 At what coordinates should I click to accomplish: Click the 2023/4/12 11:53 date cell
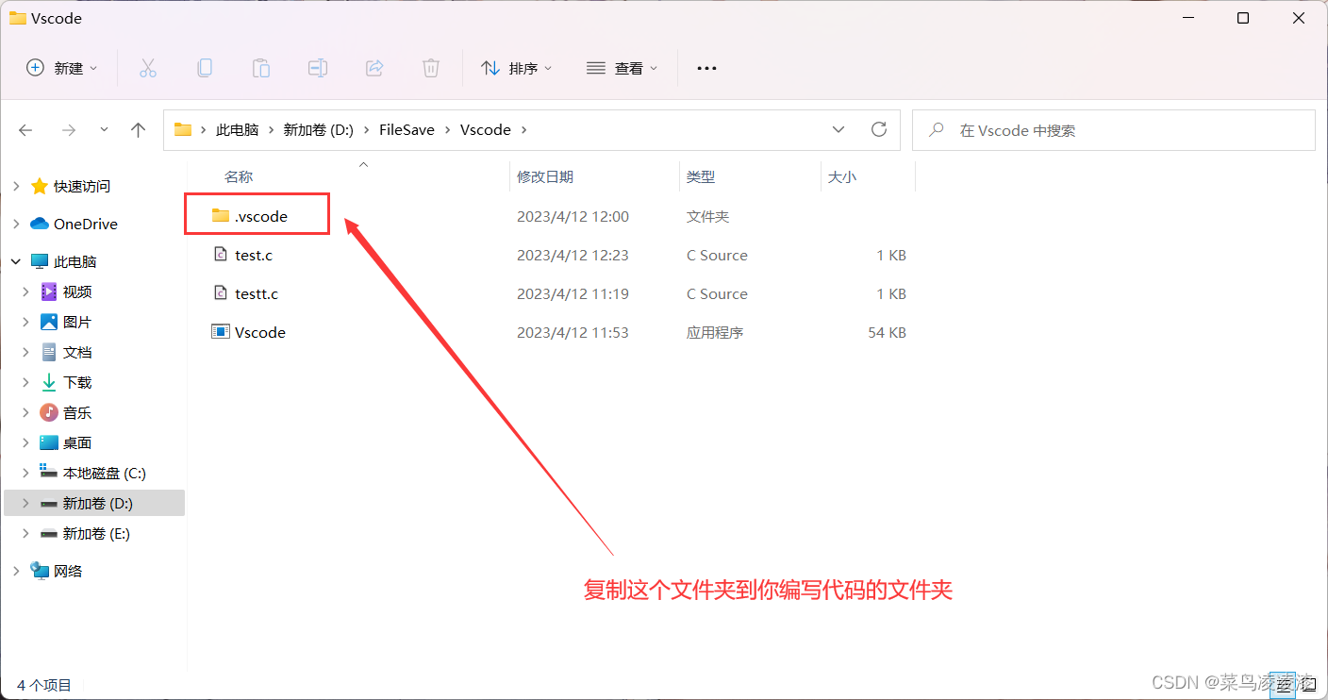click(573, 332)
